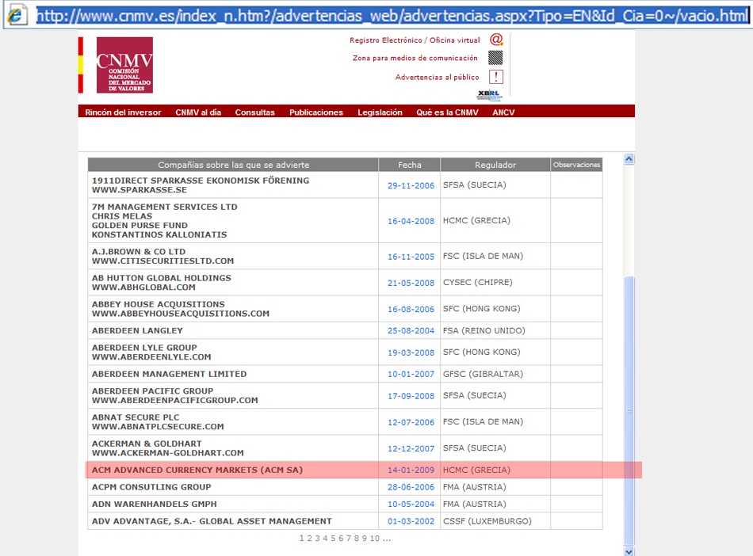Select Qué es la CNMV menu
The height and width of the screenshot is (556, 753).
(447, 112)
